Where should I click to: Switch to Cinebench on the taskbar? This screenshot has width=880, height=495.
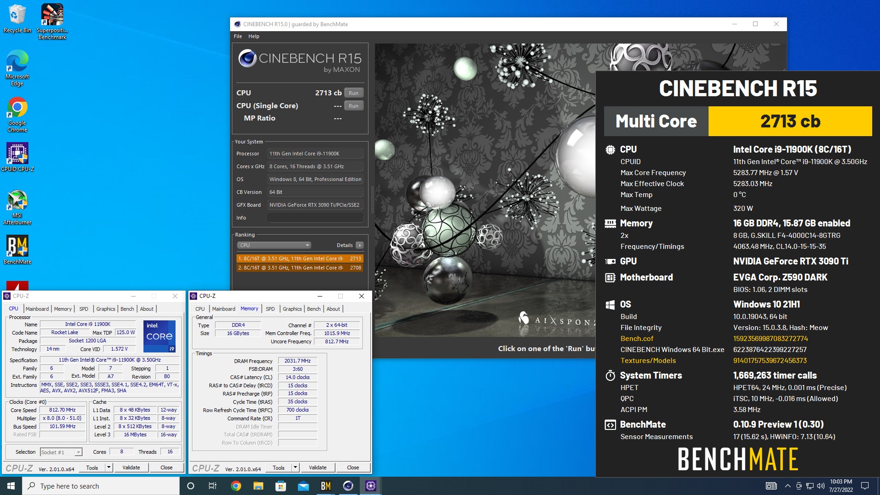point(348,486)
